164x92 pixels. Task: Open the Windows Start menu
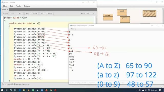coord(2,90)
